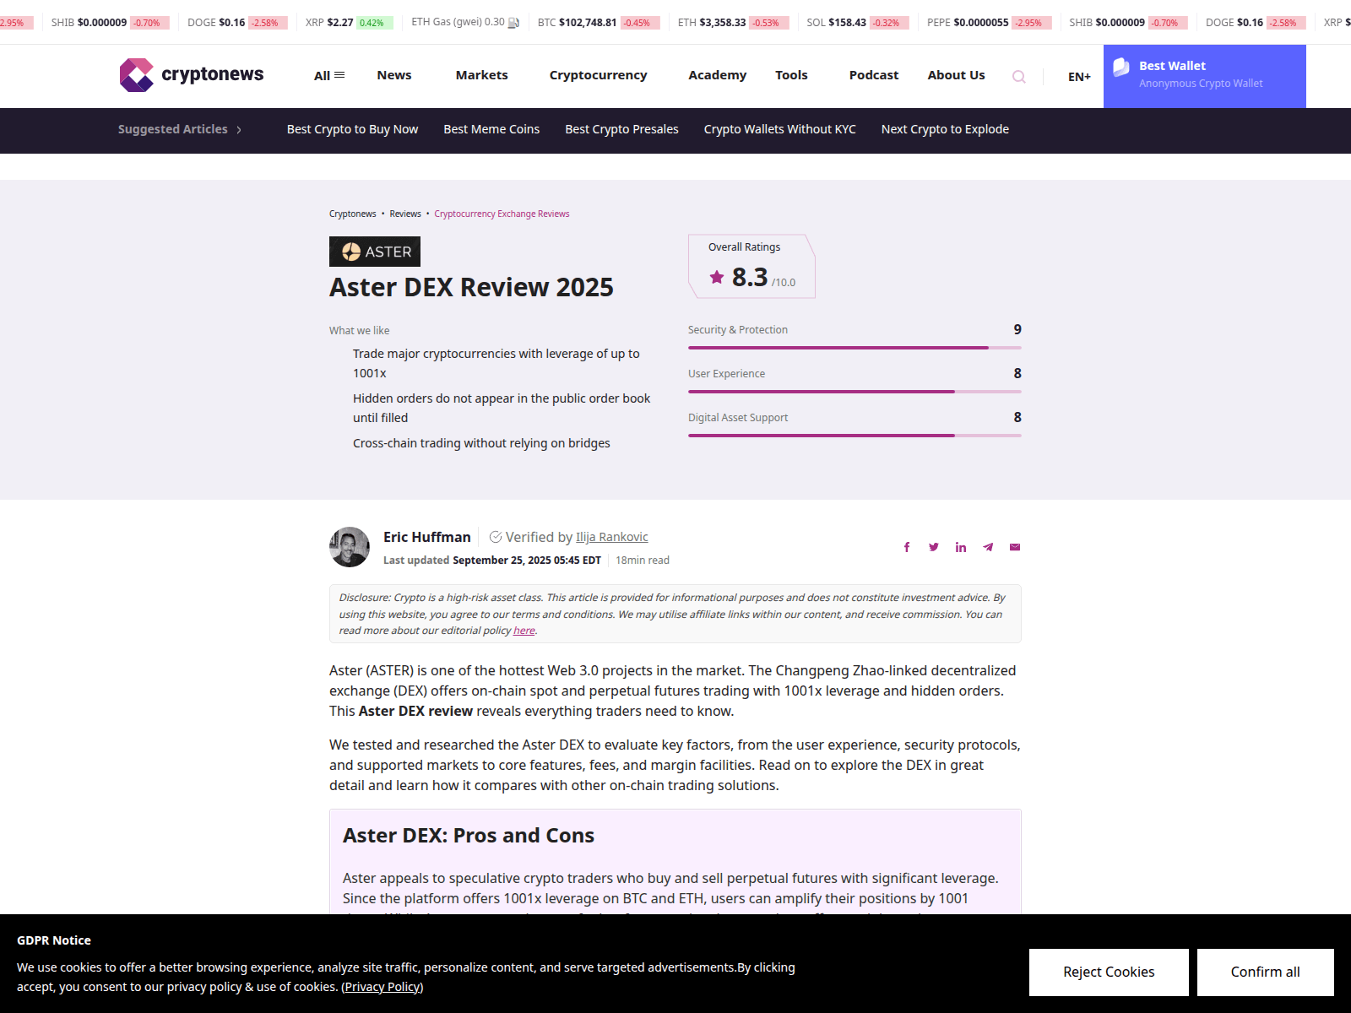Click the ASTER logo badge

click(x=375, y=252)
